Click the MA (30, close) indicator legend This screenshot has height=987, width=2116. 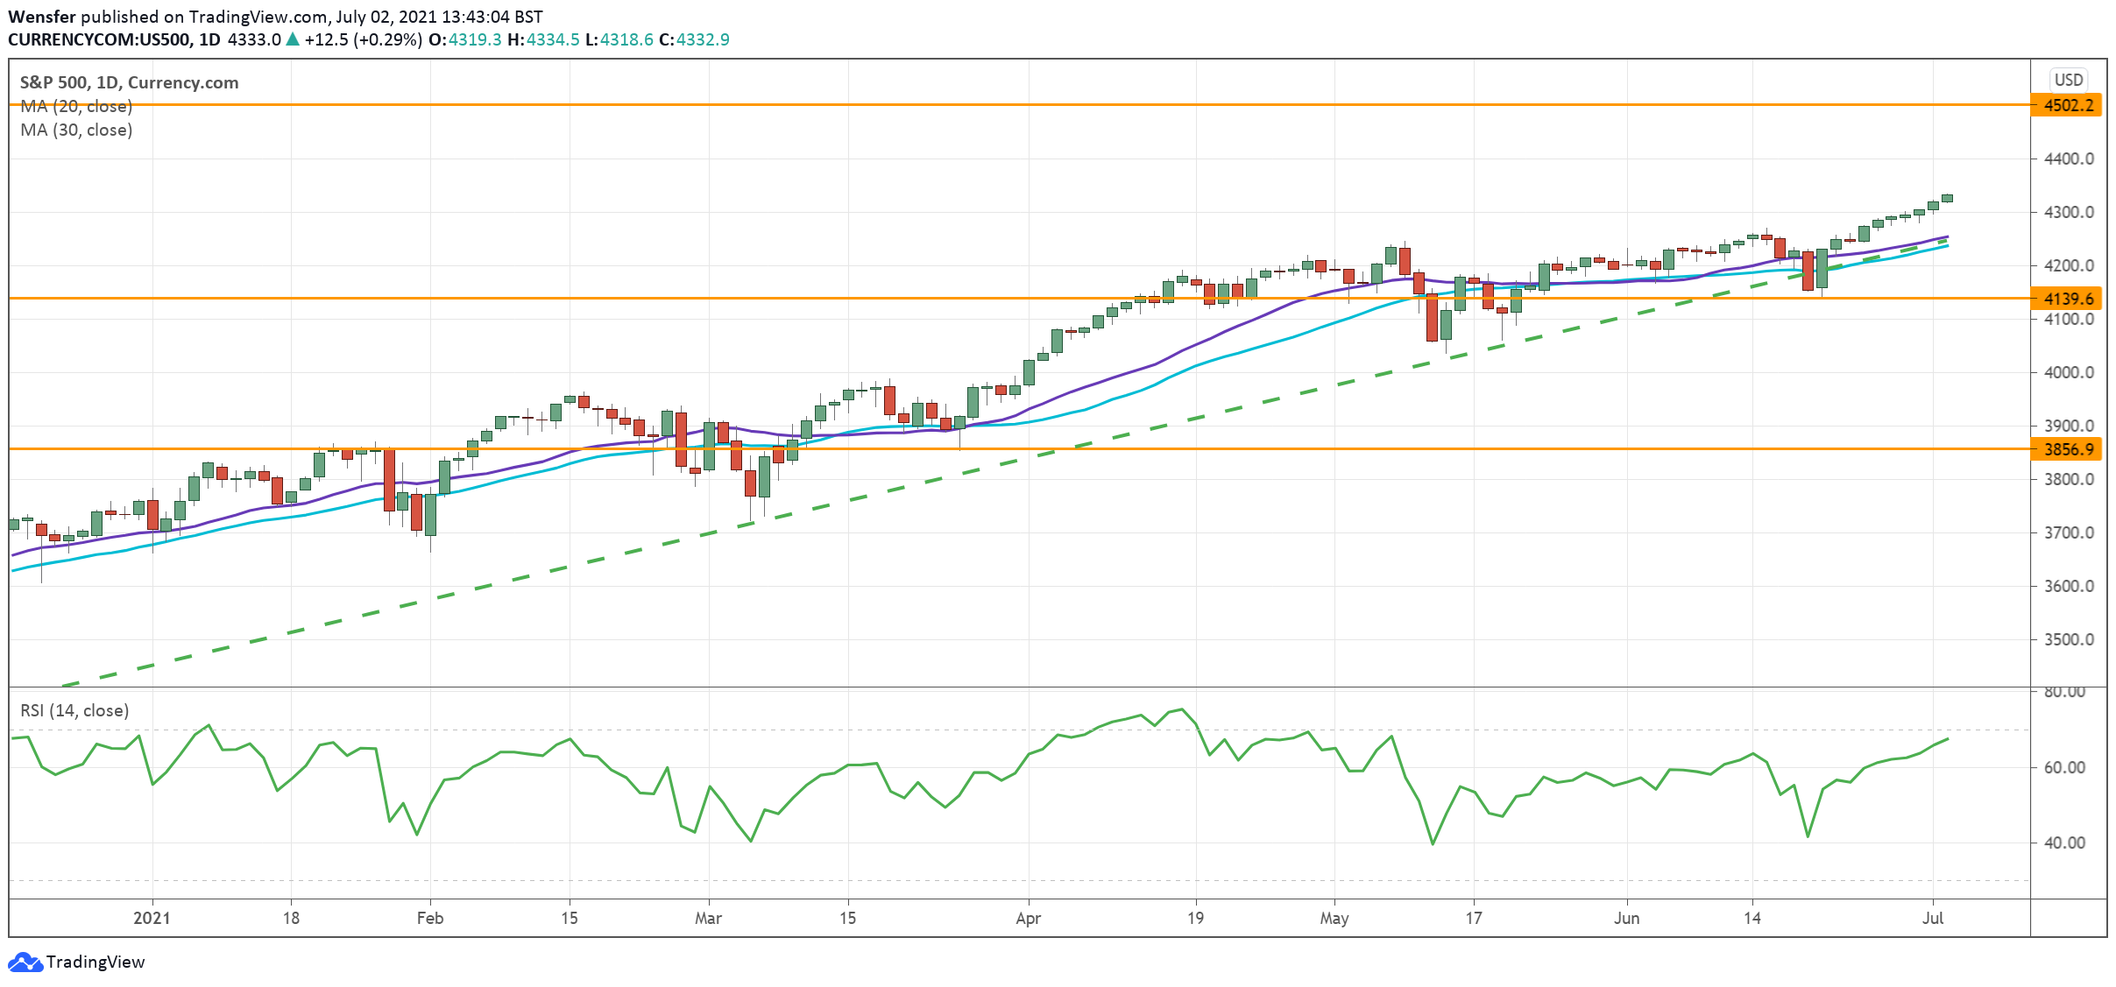[x=76, y=130]
